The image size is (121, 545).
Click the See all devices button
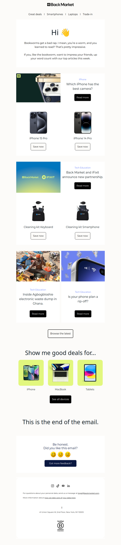pyautogui.click(x=60, y=399)
